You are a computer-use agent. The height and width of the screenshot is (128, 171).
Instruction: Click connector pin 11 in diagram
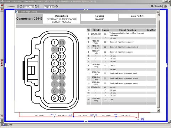coord(62,49)
